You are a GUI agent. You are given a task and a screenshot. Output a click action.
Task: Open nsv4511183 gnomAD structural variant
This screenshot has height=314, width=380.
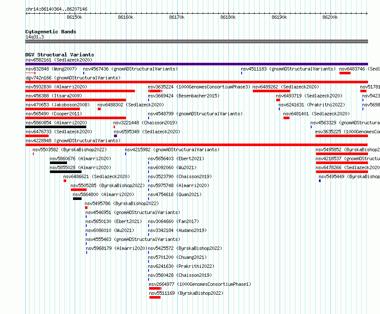[288, 69]
